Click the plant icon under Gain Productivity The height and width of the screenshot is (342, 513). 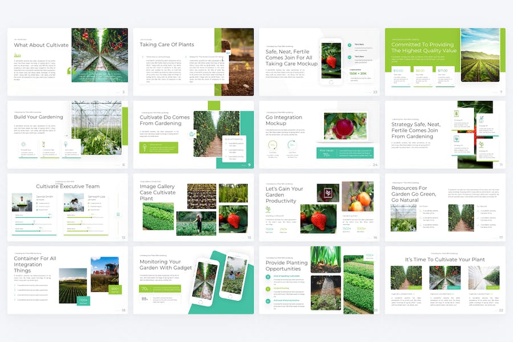pos(268,209)
